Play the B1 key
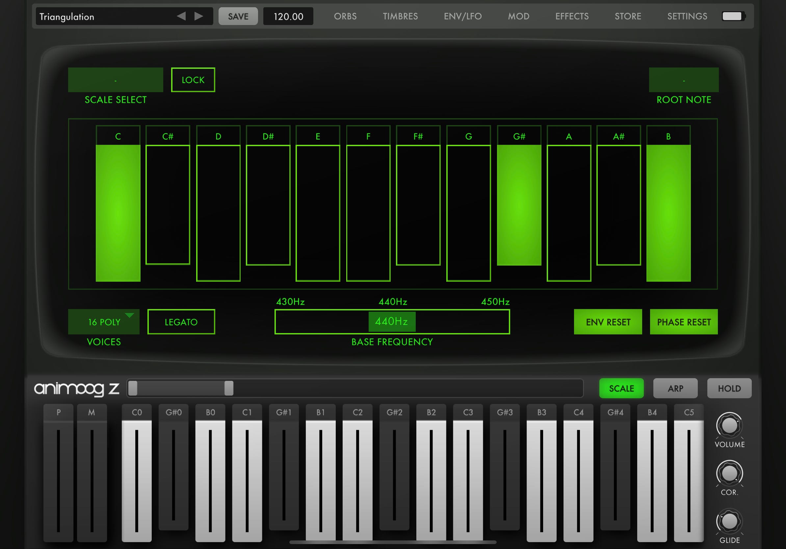 [x=321, y=473]
